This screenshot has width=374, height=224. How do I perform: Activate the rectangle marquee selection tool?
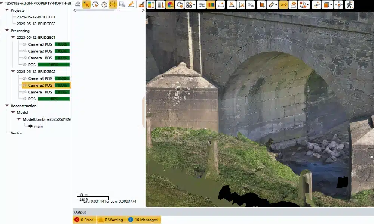(113, 5)
